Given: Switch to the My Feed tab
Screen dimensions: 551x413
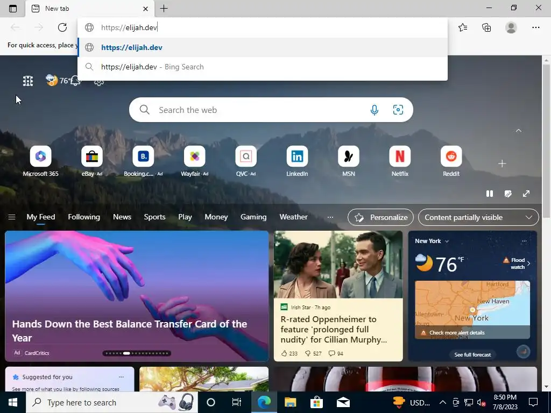Looking at the screenshot, I should tap(41, 217).
